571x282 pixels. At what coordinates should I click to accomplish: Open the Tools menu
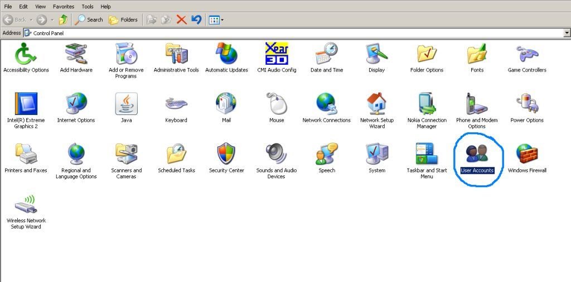coord(88,7)
